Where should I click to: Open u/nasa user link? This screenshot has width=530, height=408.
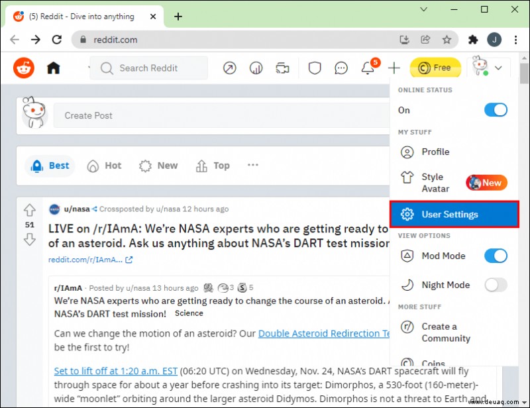(77, 209)
